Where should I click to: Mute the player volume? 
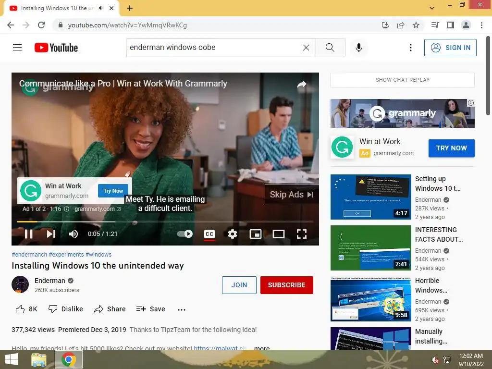click(x=73, y=234)
